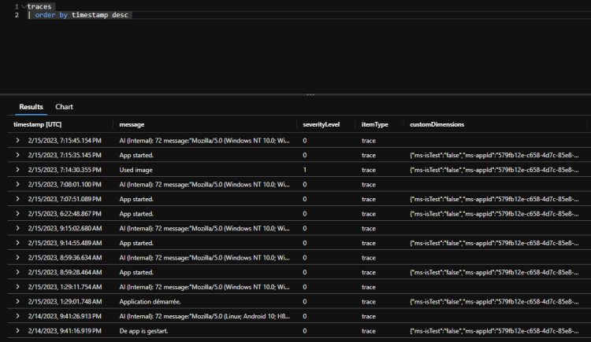This screenshot has width=591, height=342.
Task: Select the Results tab
Action: [31, 107]
